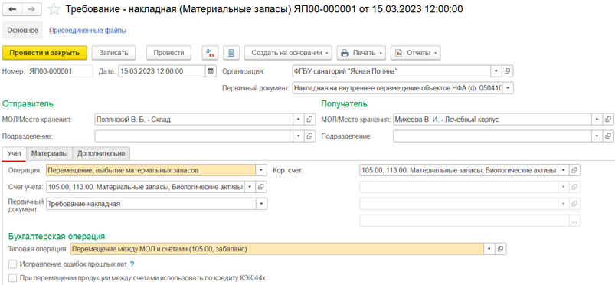Expand header Первичный документ dropdown
The width and height of the screenshot is (615, 285).
click(x=508, y=88)
